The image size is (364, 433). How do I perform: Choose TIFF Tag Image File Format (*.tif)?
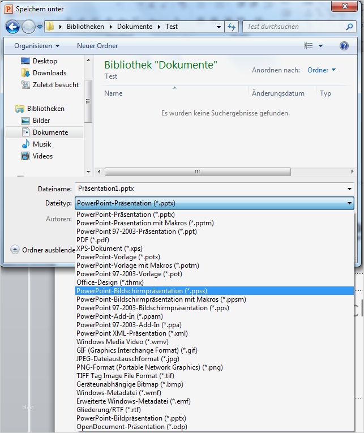click(x=215, y=376)
